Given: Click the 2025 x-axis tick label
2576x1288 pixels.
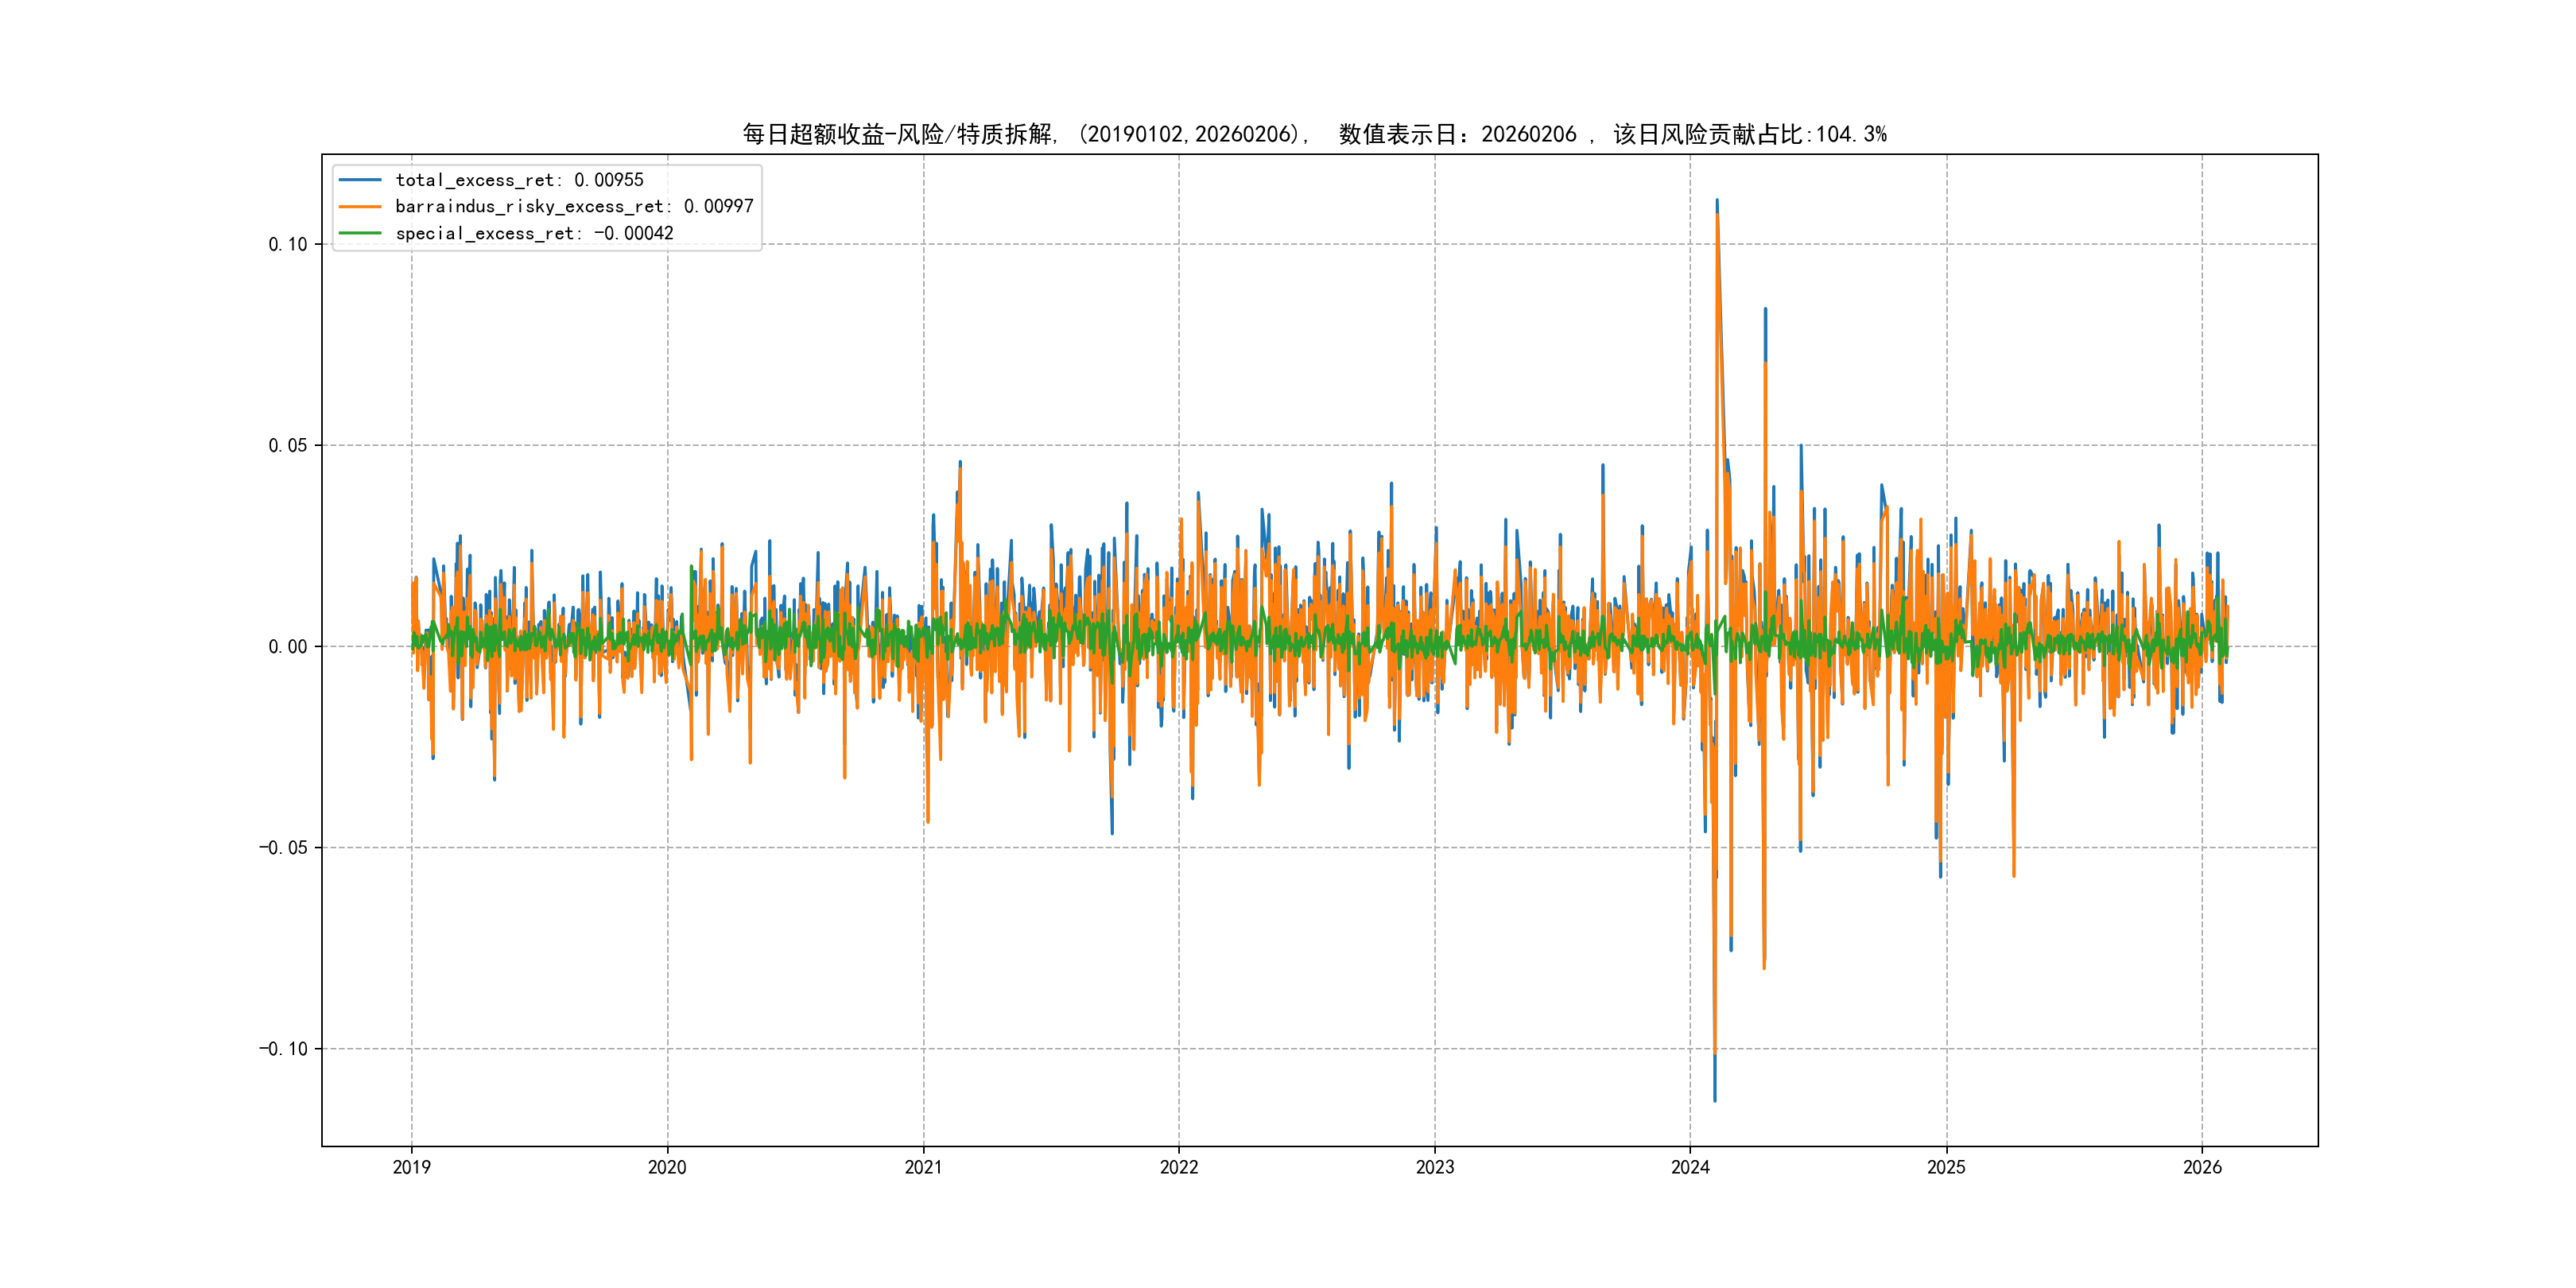Looking at the screenshot, I should point(1946,1167).
